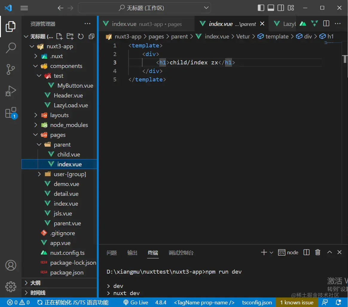Expand the node_modules folder
Viewport: 348px width, 307px height.
(x=36, y=125)
